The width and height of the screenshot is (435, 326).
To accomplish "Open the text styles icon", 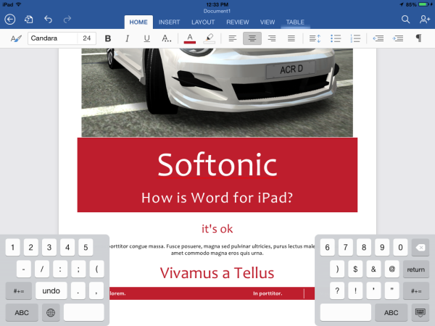I will point(16,38).
